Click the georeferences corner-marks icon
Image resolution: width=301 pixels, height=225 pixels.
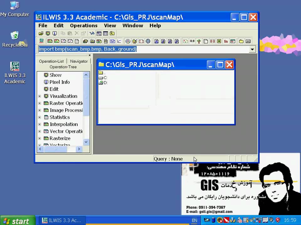(141, 41)
